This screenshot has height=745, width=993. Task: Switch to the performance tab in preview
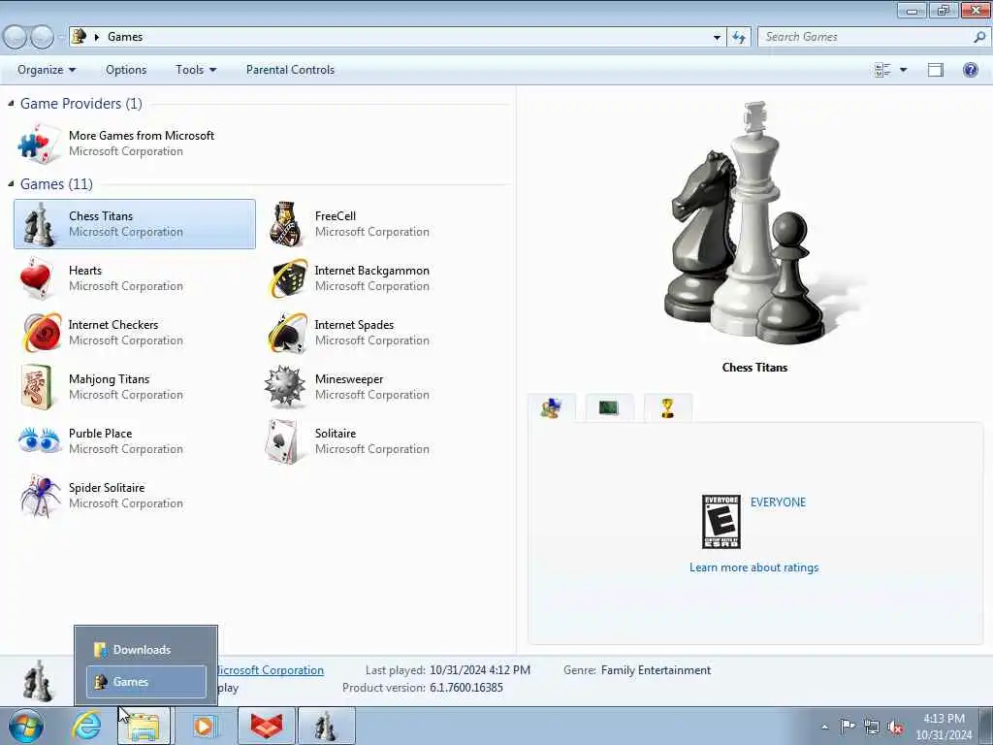pyautogui.click(x=609, y=408)
